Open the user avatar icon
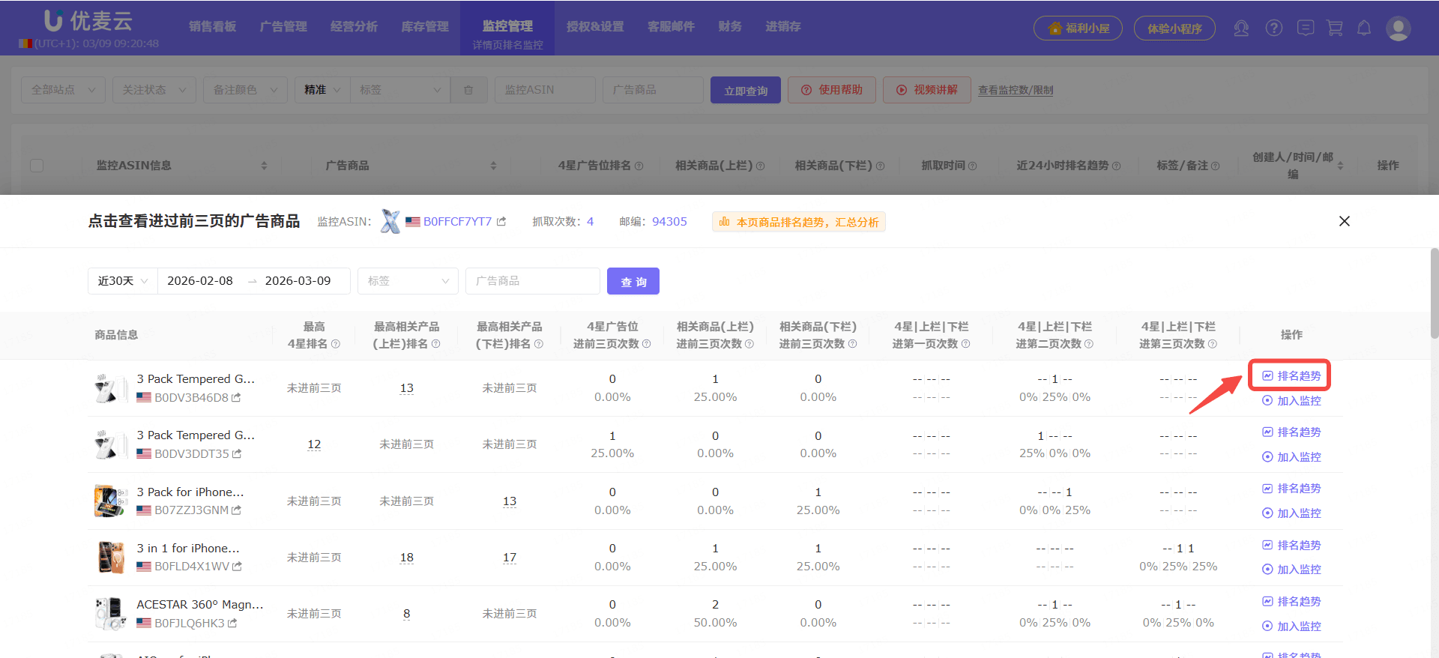 [1398, 28]
